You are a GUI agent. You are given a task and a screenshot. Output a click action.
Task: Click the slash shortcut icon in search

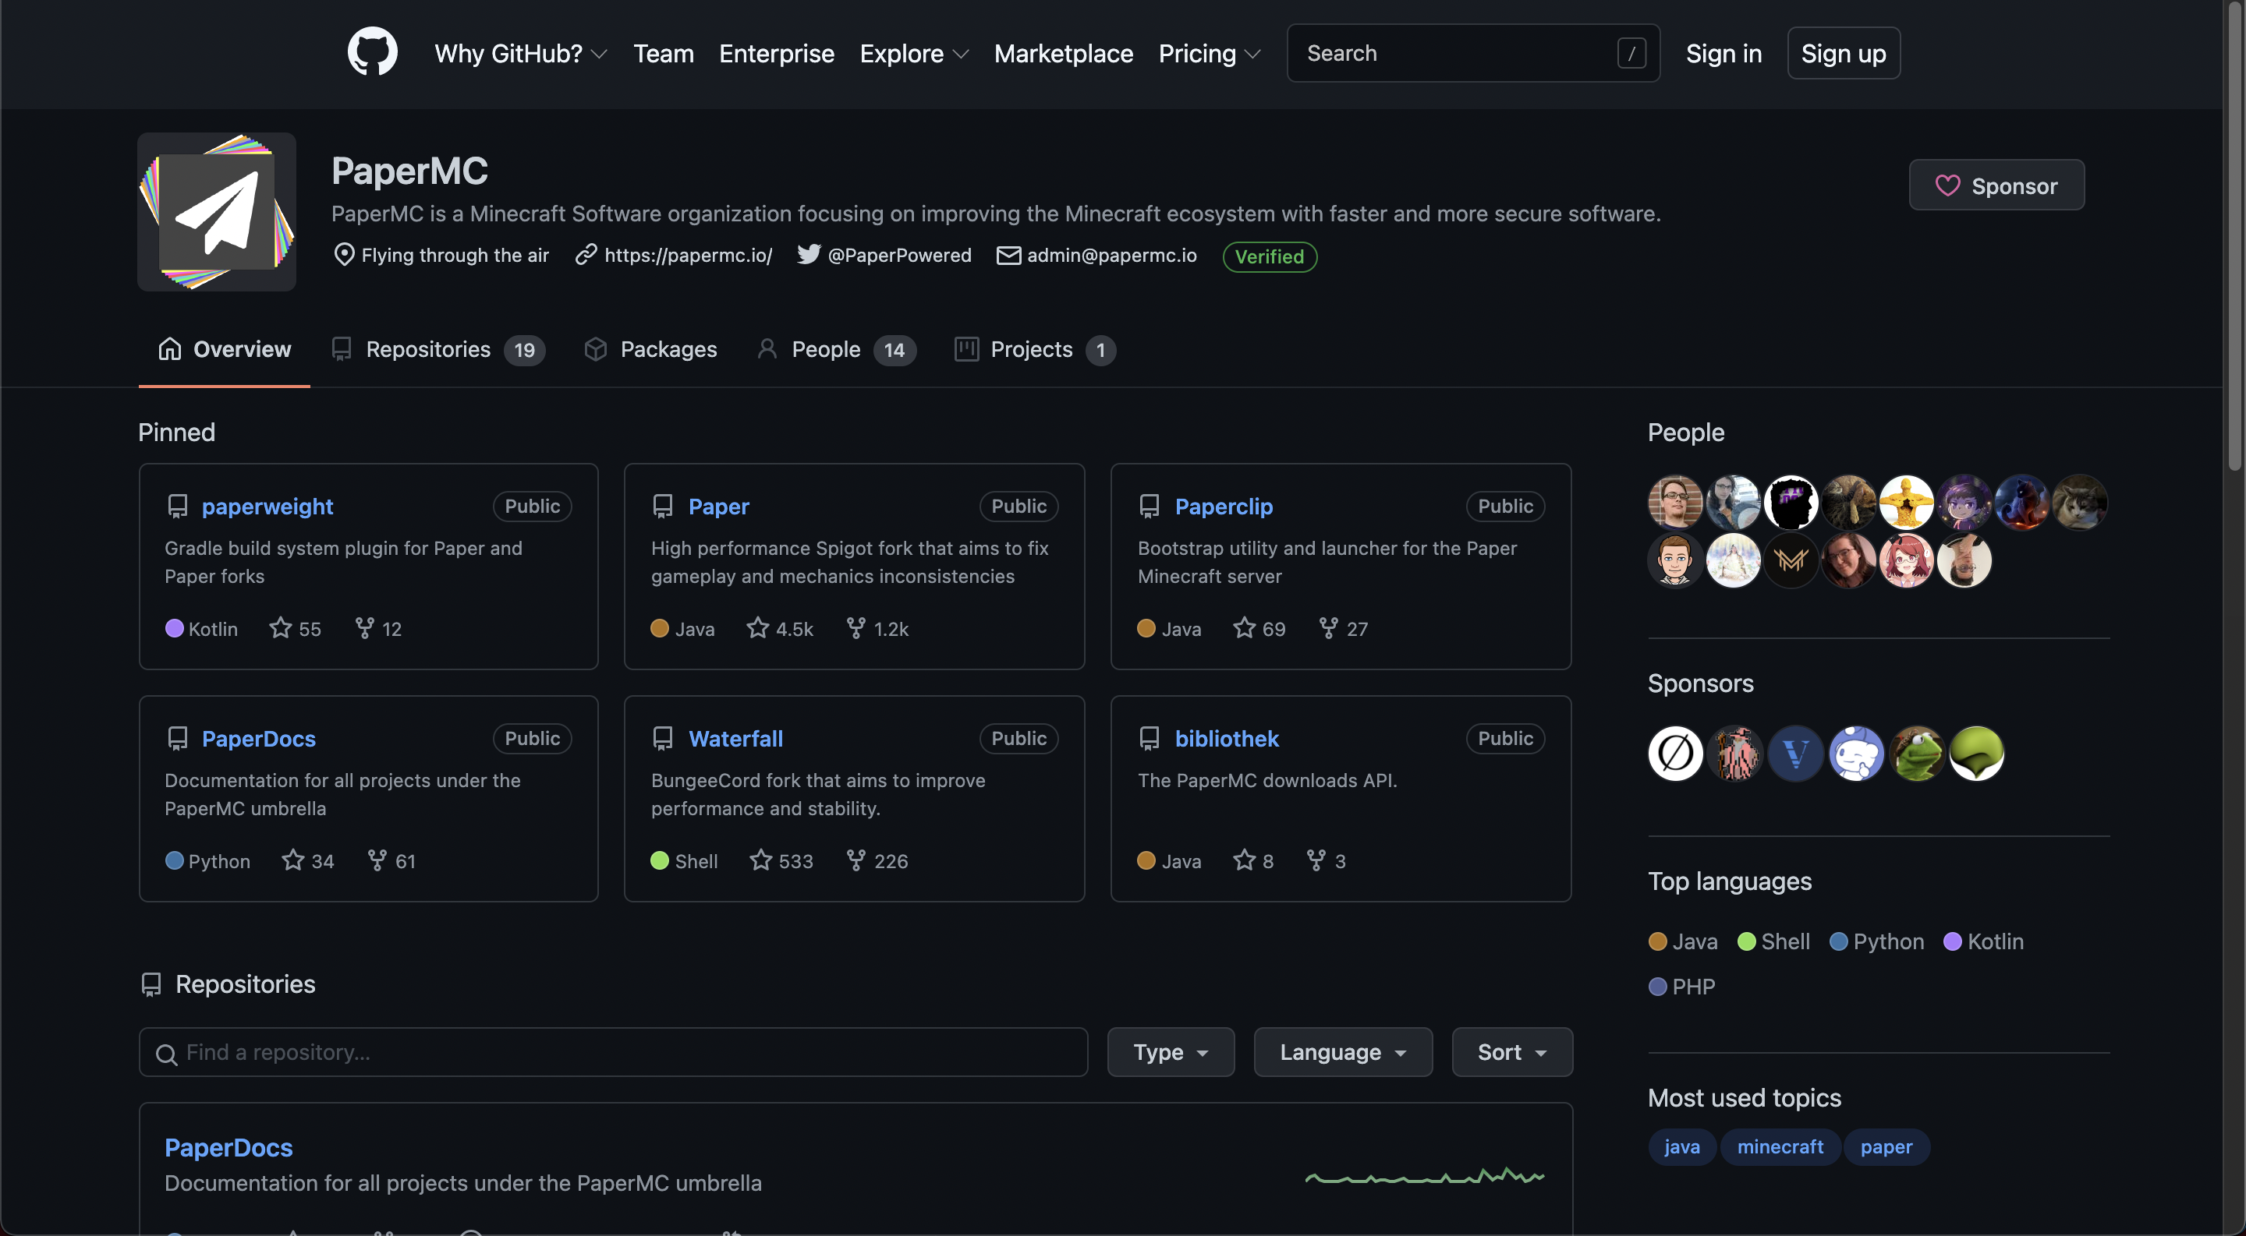click(x=1631, y=53)
